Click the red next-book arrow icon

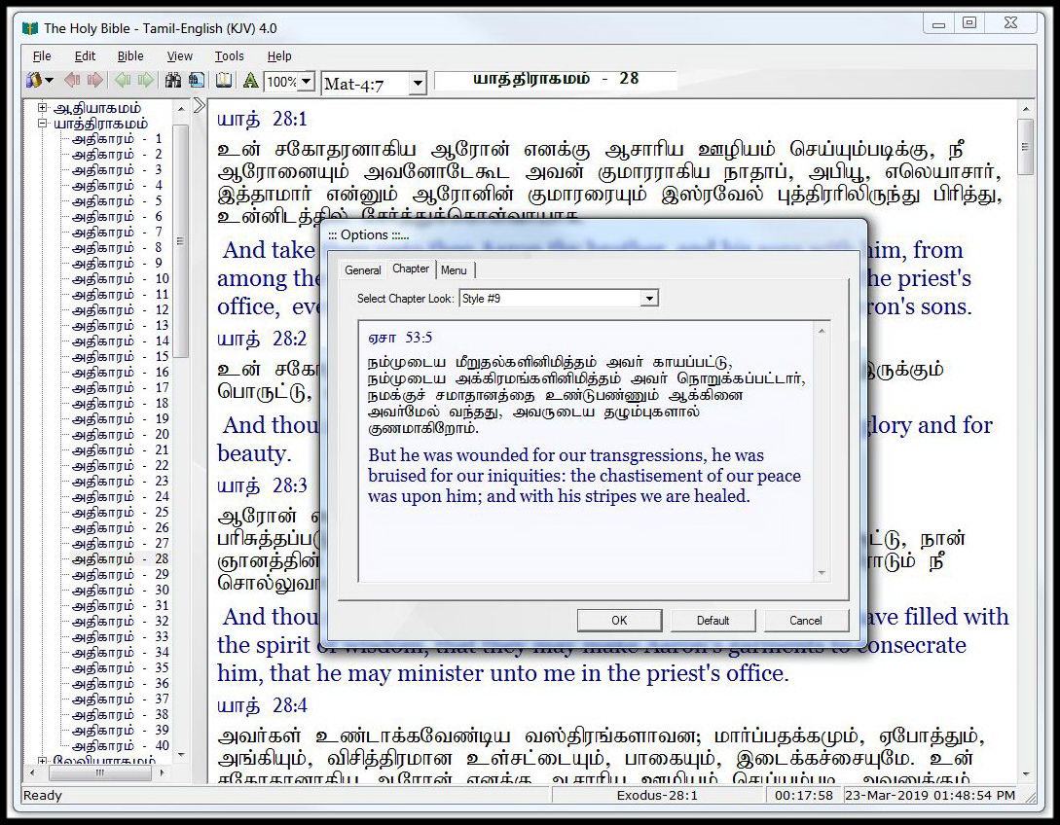coord(94,81)
